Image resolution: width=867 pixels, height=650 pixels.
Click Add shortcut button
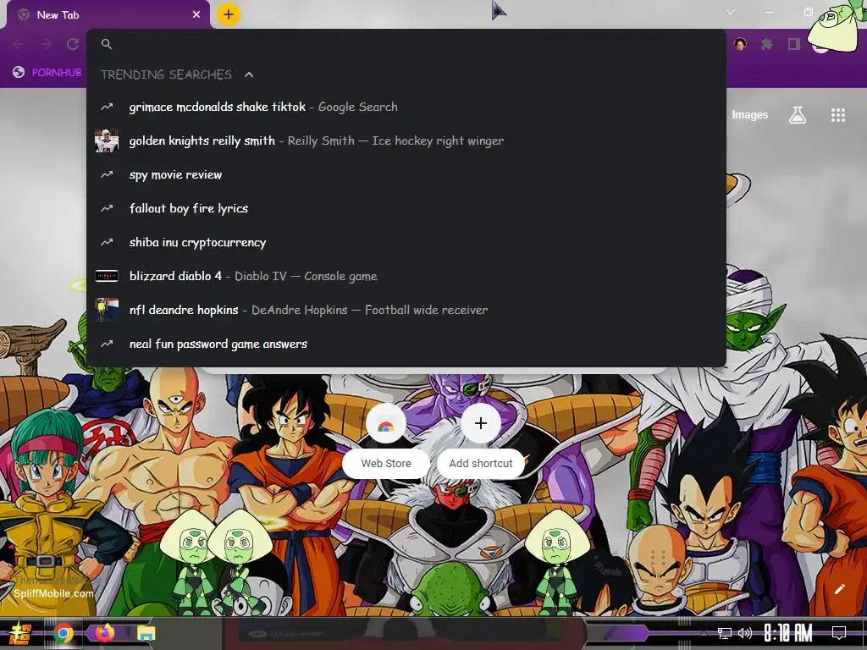pos(481,441)
